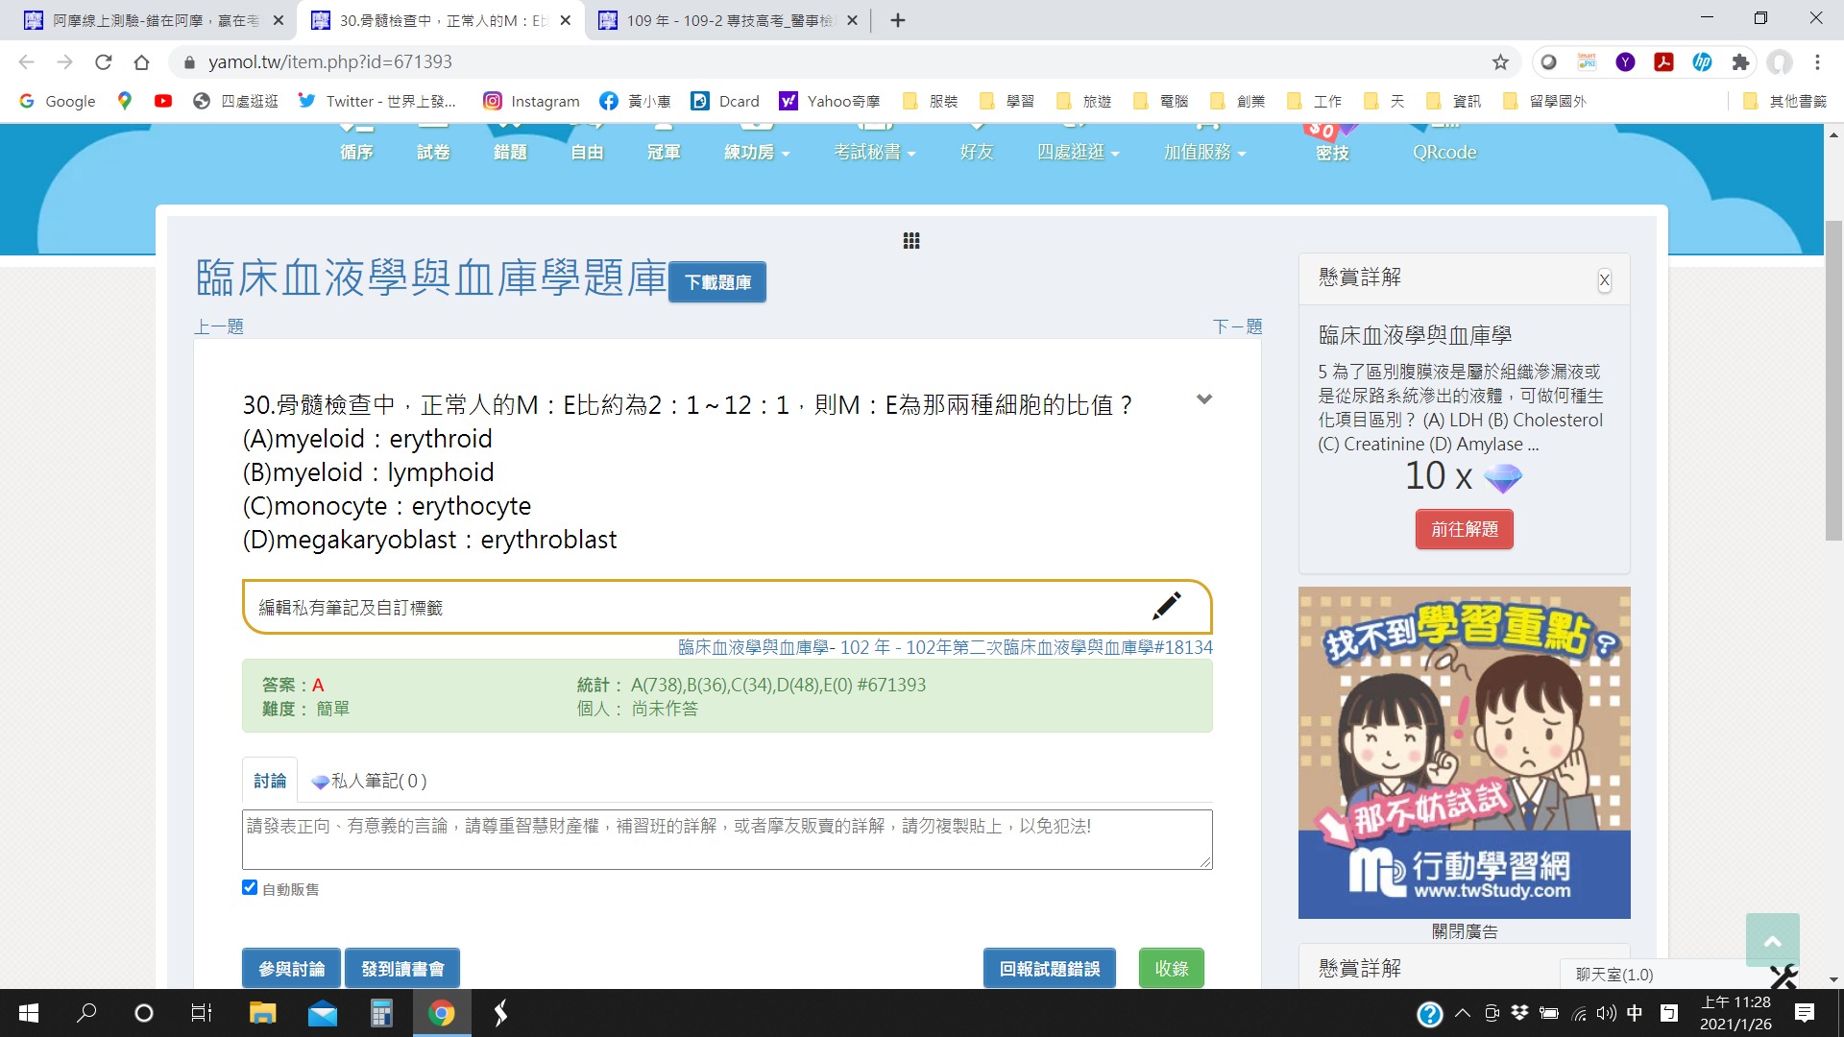
Task: Go to next question via 下一題 link
Action: [x=1237, y=326]
